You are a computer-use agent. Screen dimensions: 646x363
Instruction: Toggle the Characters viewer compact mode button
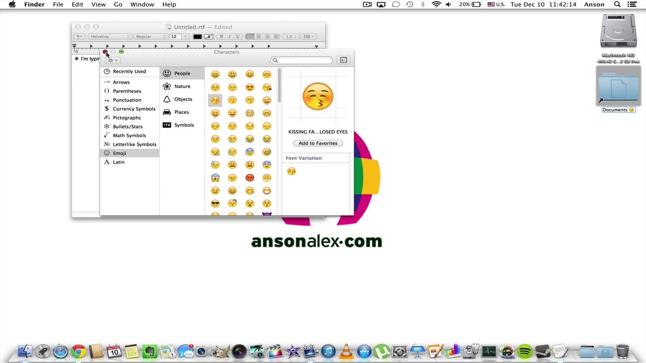point(343,60)
